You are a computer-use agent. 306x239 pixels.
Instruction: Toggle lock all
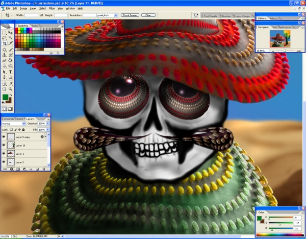coord(23,130)
